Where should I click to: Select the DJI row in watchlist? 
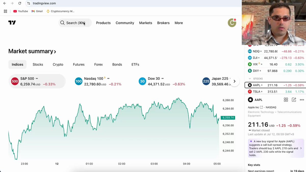(x=275, y=58)
